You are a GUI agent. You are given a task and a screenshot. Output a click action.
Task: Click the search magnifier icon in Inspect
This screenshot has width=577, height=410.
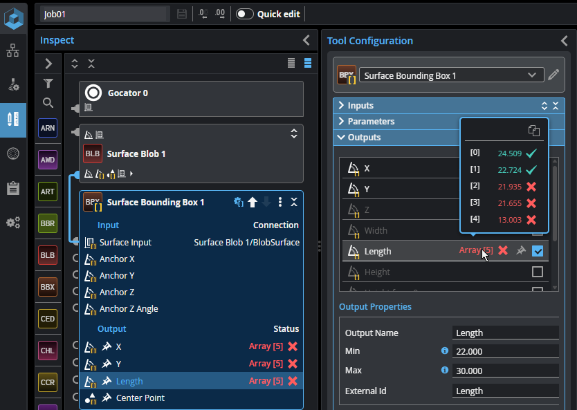(x=48, y=103)
